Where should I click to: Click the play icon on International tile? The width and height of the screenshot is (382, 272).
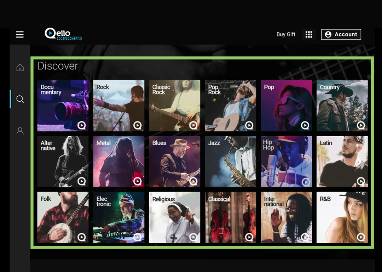[305, 237]
